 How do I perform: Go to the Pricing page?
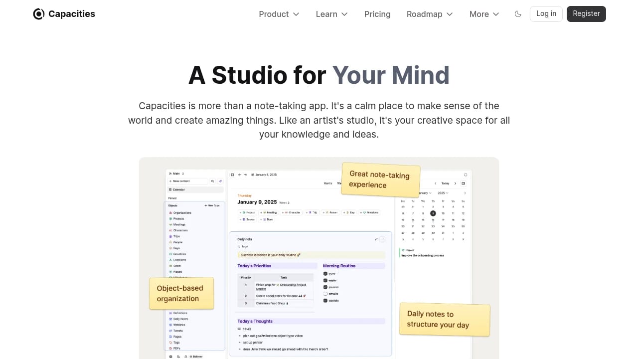pos(377,14)
